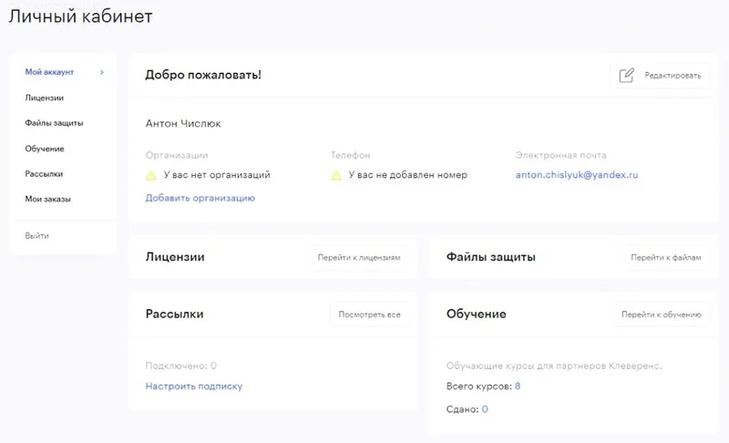Open the Настроить подписку link
The image size is (729, 443).
click(194, 386)
